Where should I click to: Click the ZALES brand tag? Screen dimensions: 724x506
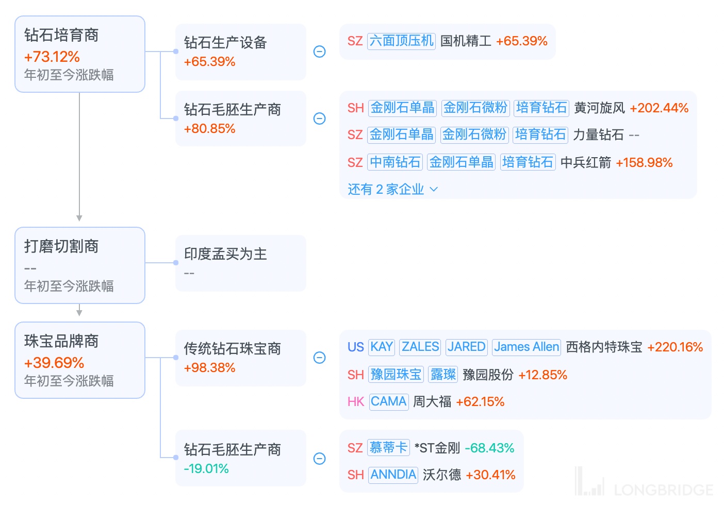tap(420, 347)
